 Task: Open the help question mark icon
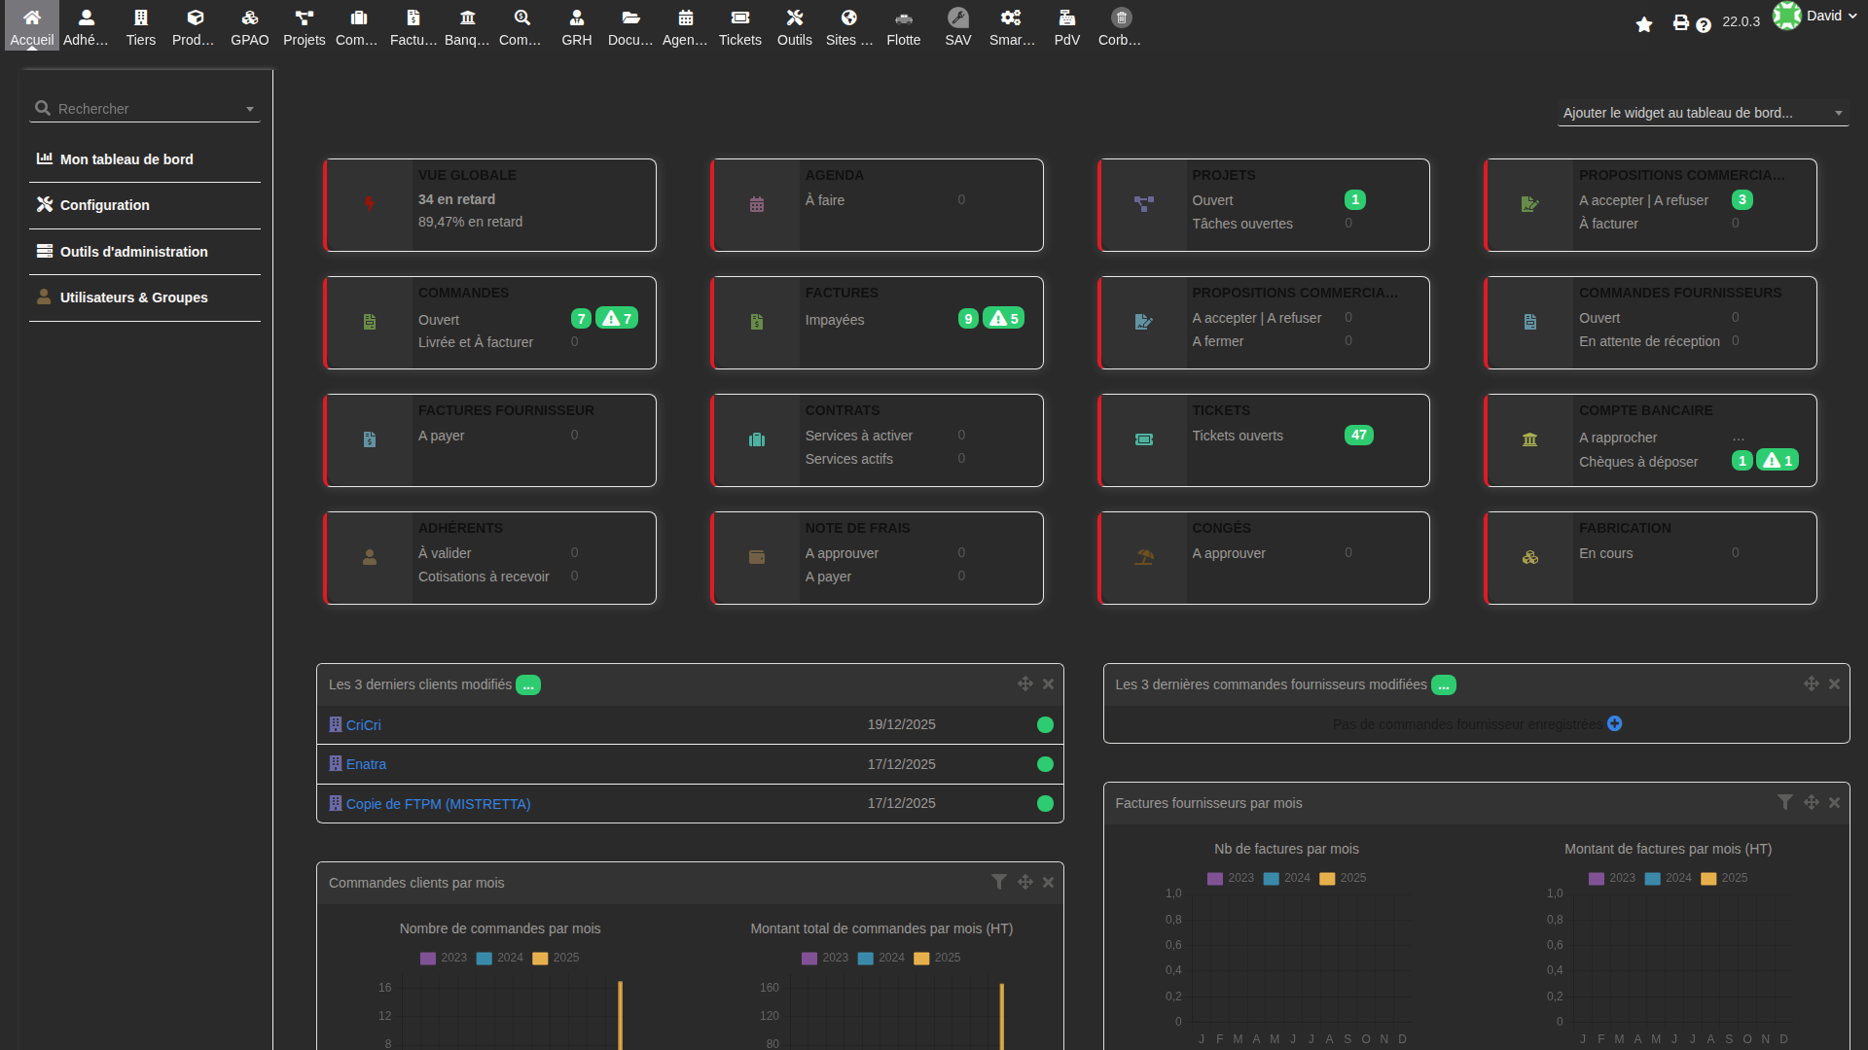click(x=1704, y=25)
